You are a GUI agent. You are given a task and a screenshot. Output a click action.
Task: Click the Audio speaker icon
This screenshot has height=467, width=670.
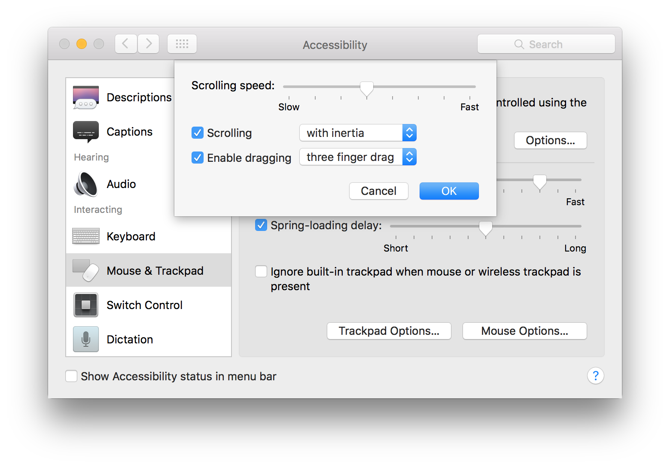coord(85,184)
